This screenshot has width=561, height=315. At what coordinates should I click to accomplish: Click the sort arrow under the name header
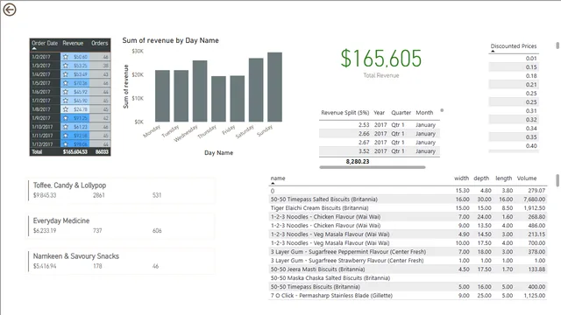tap(273, 183)
